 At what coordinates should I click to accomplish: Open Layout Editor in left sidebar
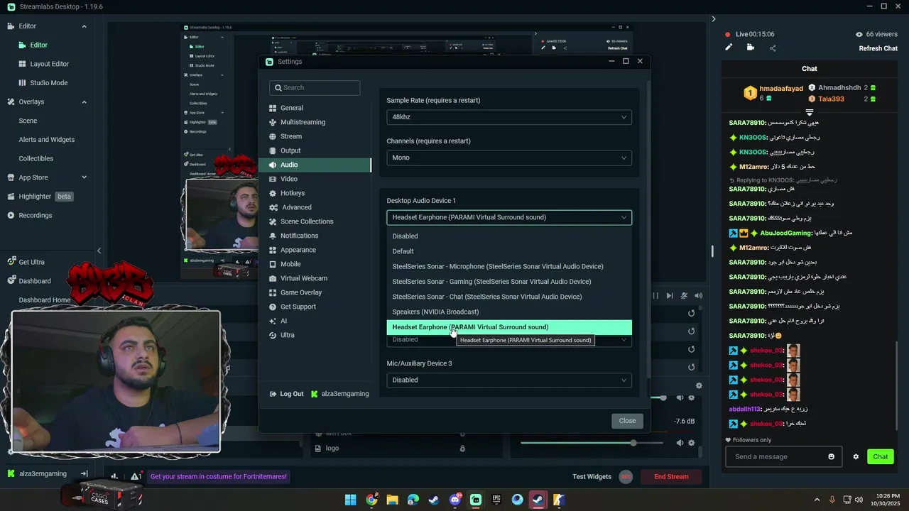[49, 64]
